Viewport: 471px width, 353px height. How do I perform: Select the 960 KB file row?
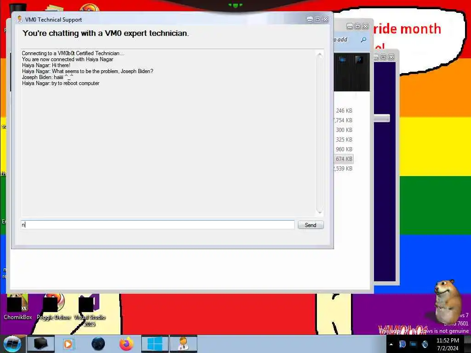344,149
